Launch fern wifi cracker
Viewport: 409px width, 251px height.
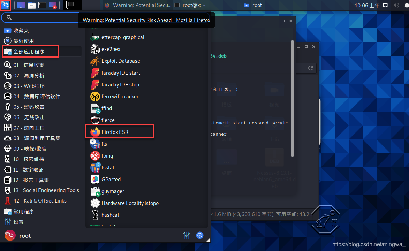tap(146, 97)
